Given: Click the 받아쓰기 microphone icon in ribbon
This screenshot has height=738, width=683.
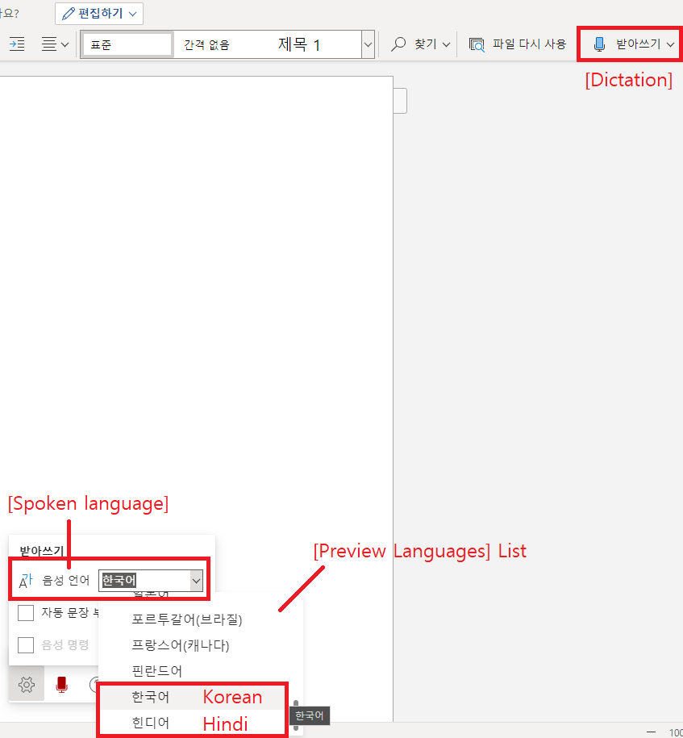Looking at the screenshot, I should point(599,44).
